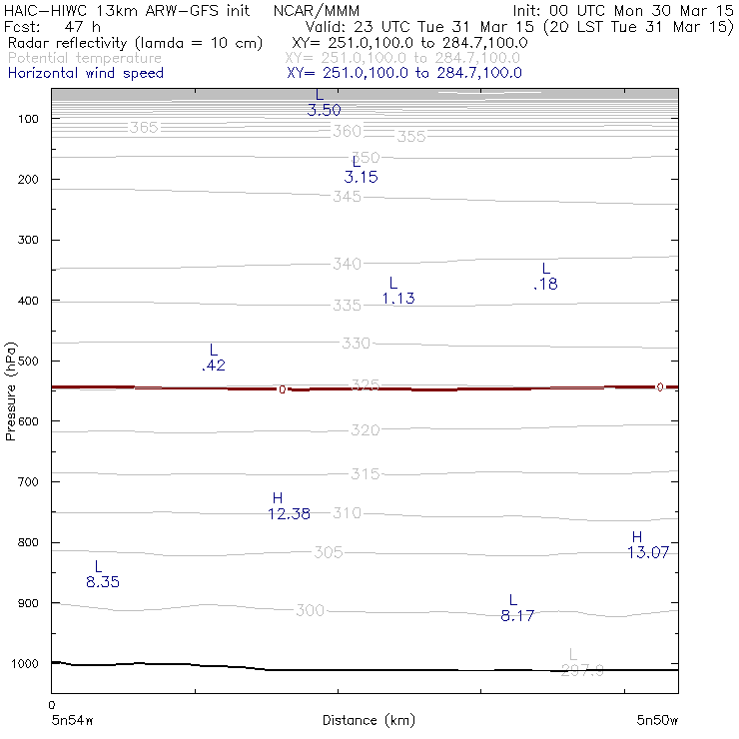The height and width of the screenshot is (739, 739).
Task: Click the dark red '0' label left of '325'
Action: point(282,389)
